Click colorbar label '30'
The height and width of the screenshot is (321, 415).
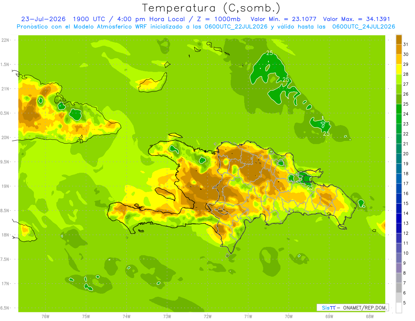tap(406, 54)
